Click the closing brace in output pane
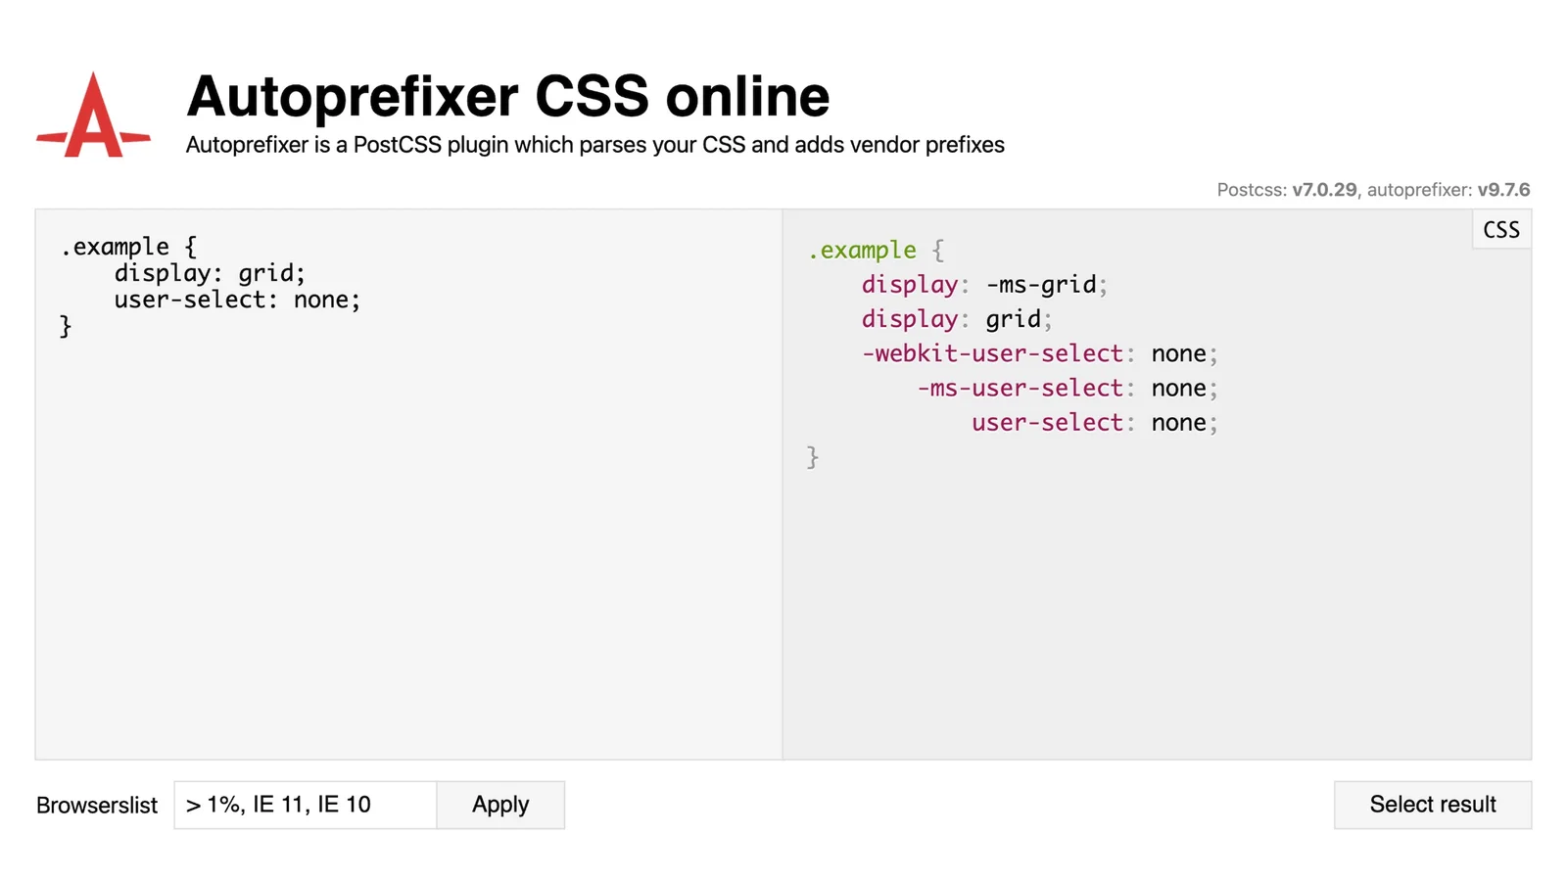Viewport: 1567px width, 881px height. coord(812,456)
